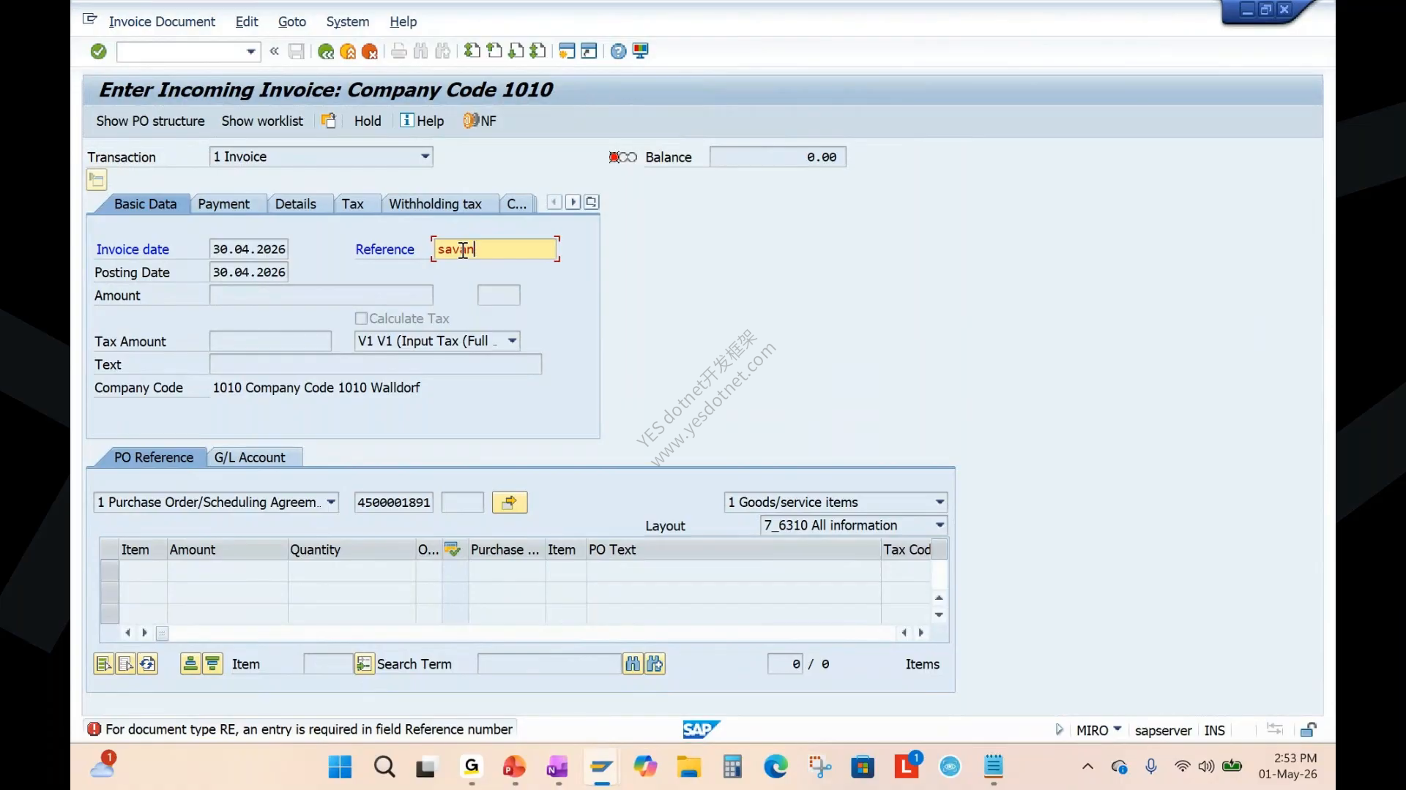Switch to the Withholding tax tab

(435, 204)
